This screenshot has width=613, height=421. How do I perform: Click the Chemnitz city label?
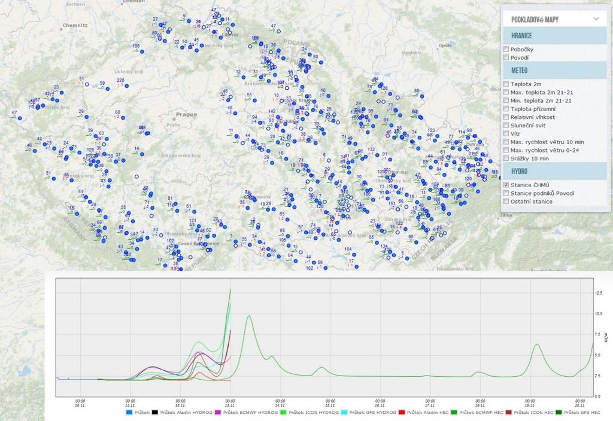tap(75, 25)
